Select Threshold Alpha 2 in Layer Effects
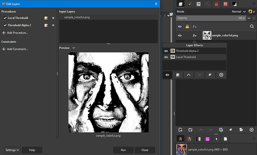 pos(187,51)
